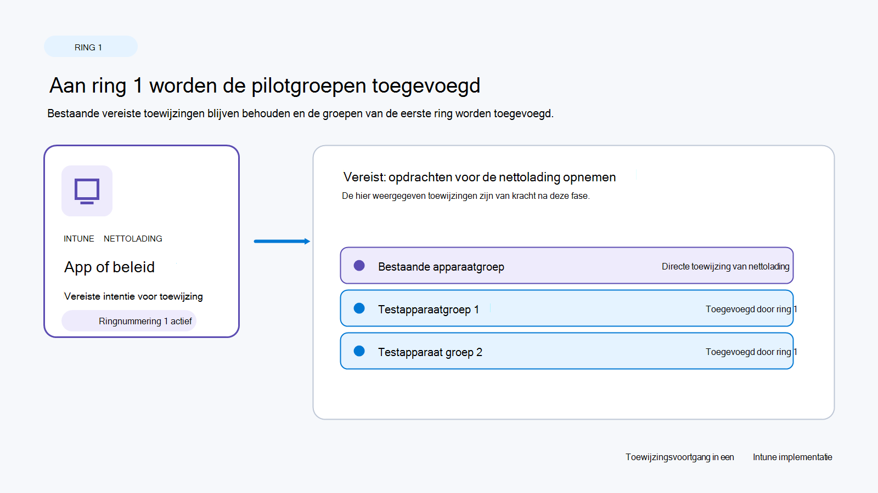
Task: Click the blue arrow between the panels
Action: 282,241
